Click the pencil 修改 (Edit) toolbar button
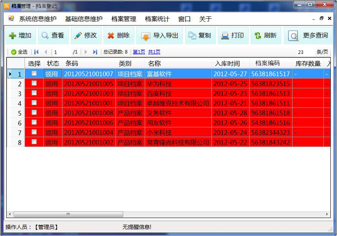The image size is (337, 236). [x=86, y=36]
